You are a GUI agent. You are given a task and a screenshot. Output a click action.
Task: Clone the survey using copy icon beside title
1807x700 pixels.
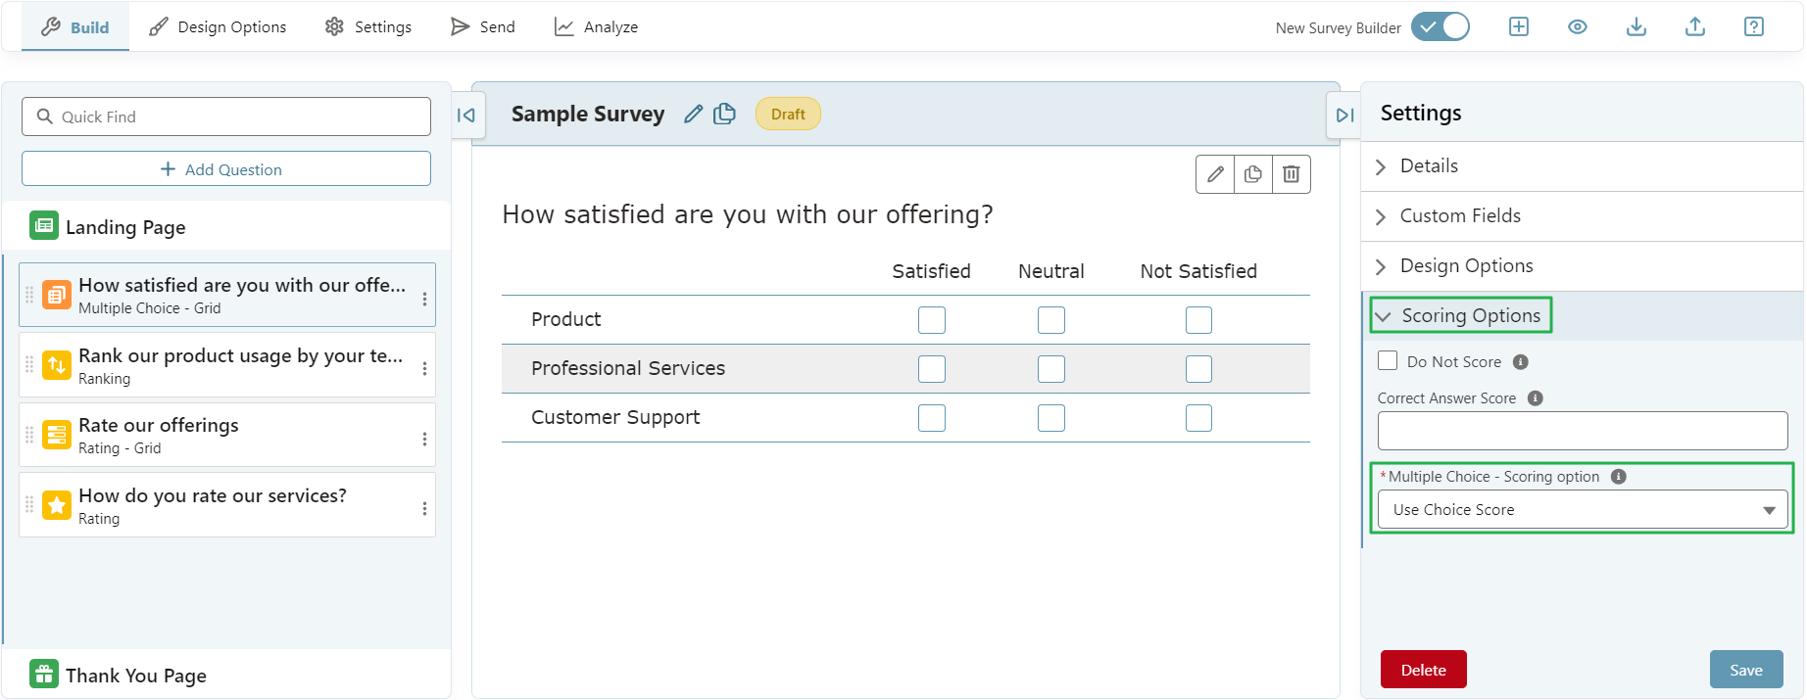[724, 114]
